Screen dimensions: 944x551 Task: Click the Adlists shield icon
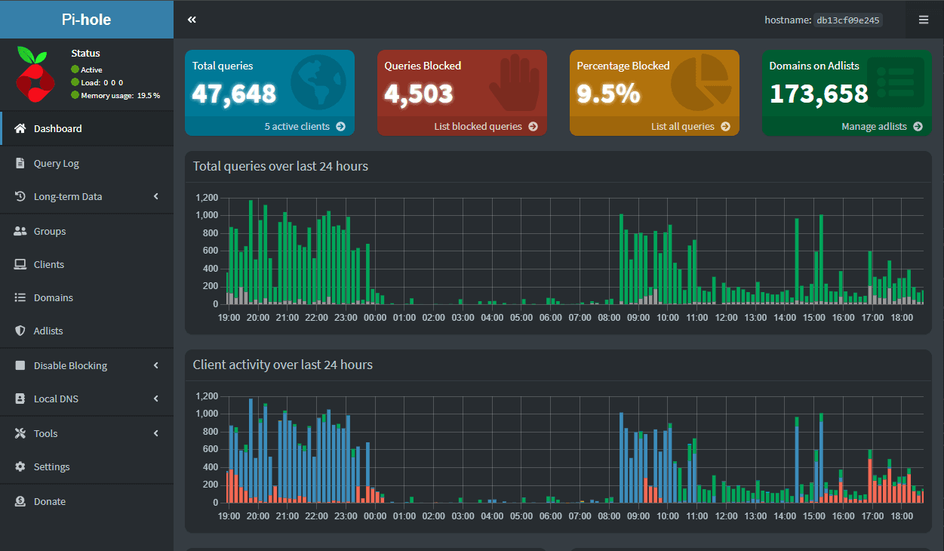pos(20,331)
